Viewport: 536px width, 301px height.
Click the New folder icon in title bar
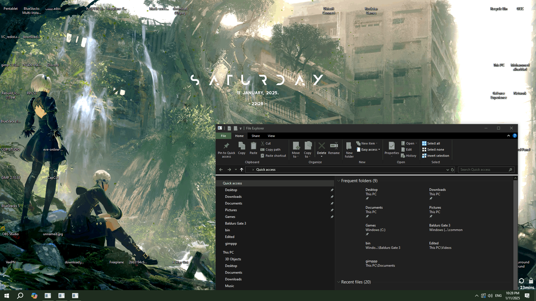pos(235,128)
